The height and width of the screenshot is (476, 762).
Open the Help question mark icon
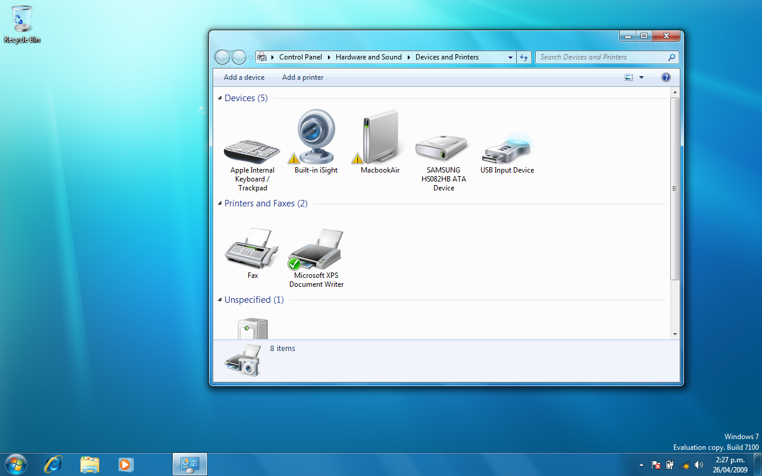[666, 77]
